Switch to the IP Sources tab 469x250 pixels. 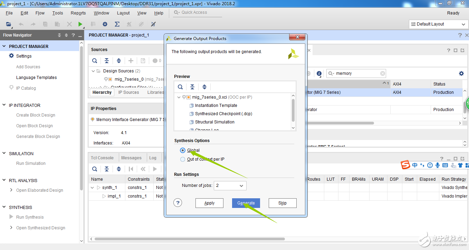(x=128, y=92)
